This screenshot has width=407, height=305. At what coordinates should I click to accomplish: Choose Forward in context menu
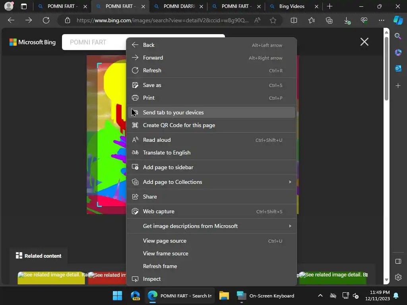coord(211,58)
